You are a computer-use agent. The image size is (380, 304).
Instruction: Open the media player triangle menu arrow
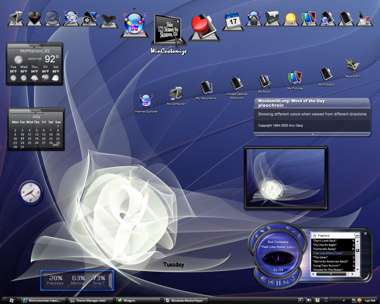287,228
